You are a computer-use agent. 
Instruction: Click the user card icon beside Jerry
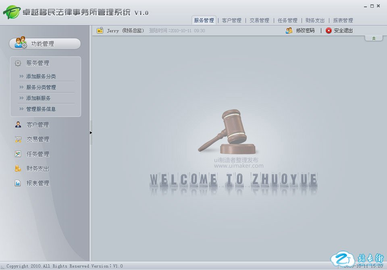click(100, 30)
